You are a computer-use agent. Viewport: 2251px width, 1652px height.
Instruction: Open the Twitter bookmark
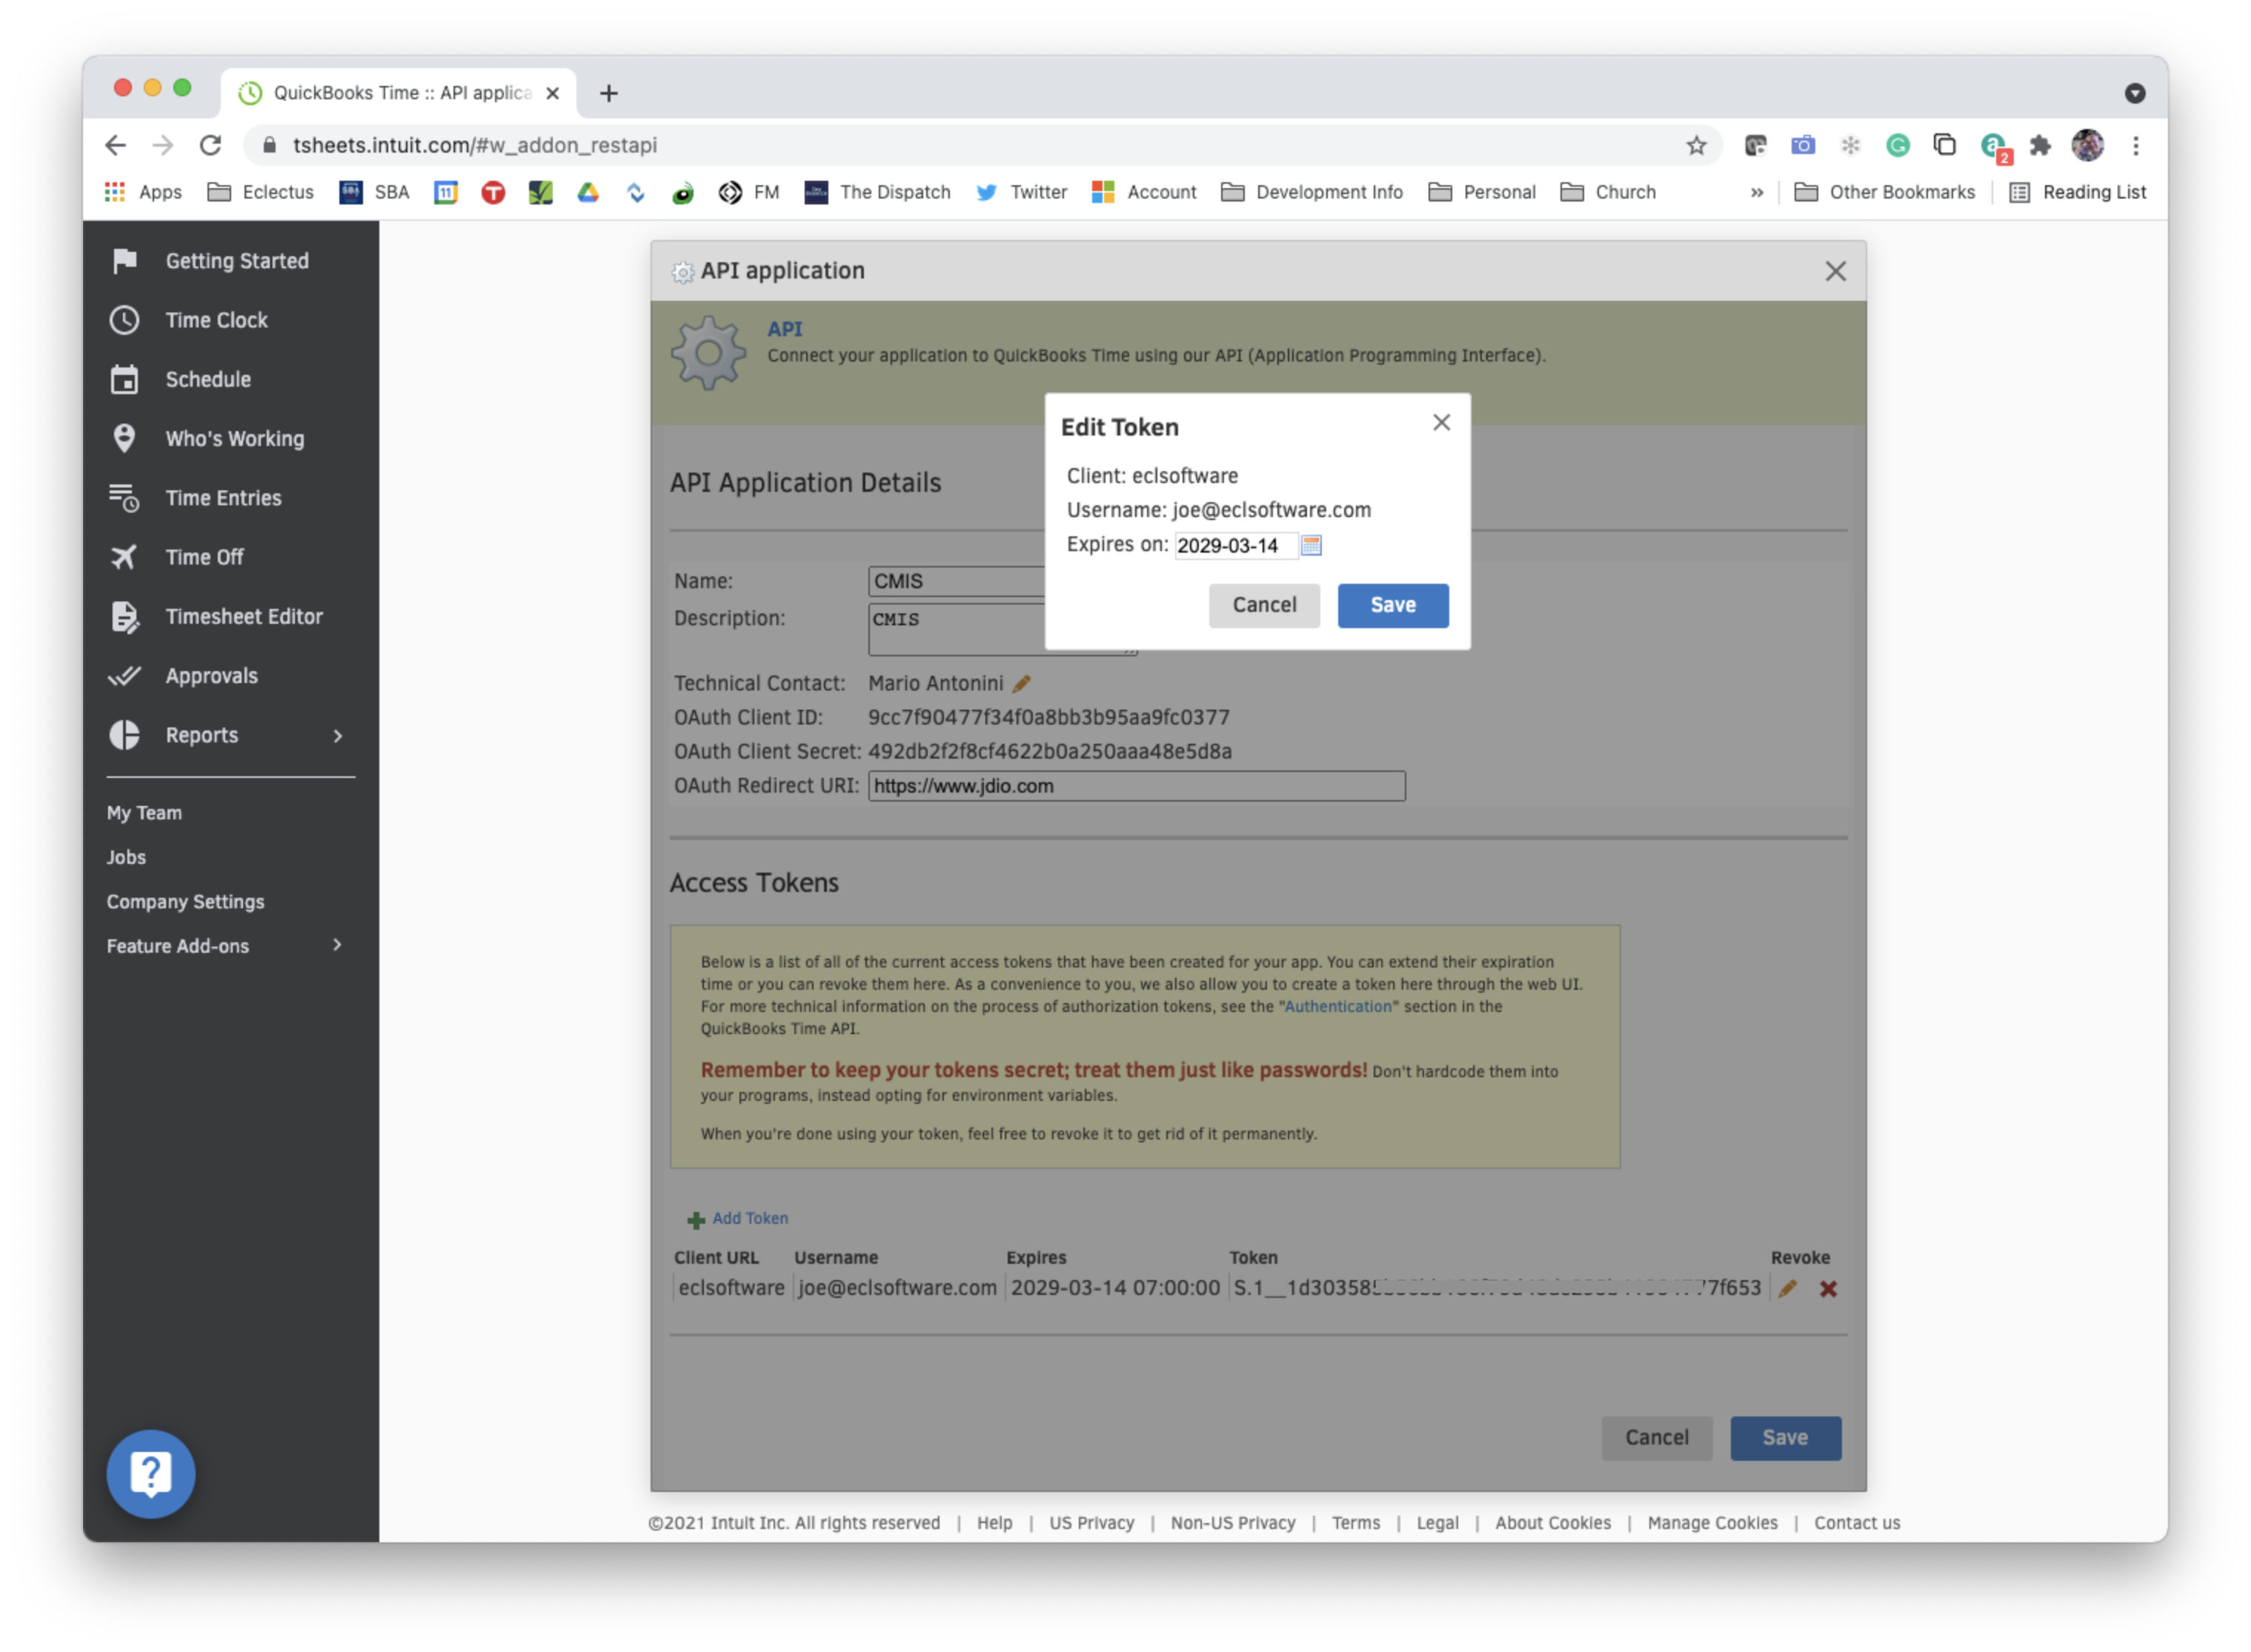click(1021, 192)
